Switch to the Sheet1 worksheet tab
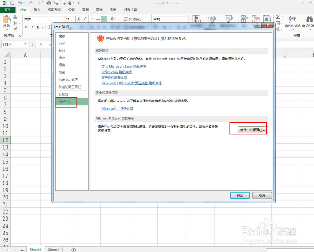 pyautogui.click(x=53, y=249)
